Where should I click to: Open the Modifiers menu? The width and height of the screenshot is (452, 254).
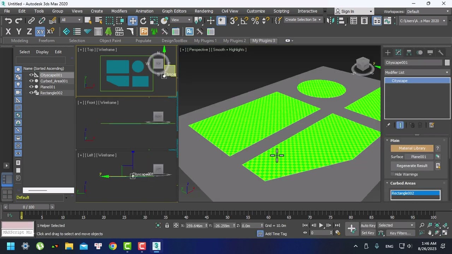(119, 11)
